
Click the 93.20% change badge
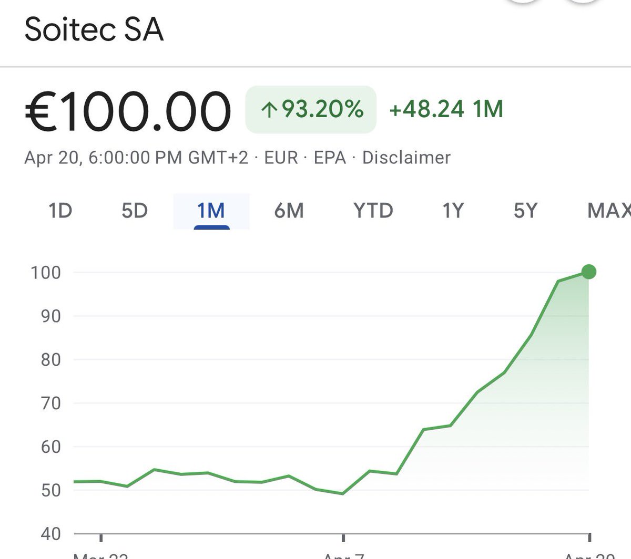click(311, 109)
